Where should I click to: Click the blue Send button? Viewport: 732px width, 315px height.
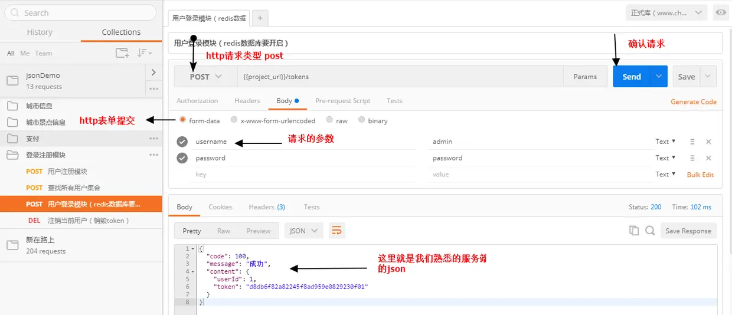[x=632, y=77]
